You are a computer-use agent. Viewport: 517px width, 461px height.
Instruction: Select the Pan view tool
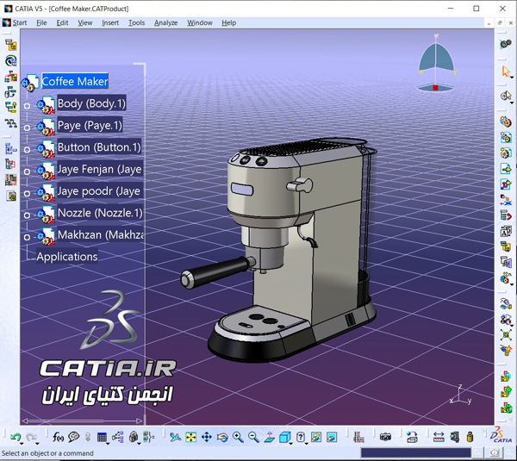(207, 437)
